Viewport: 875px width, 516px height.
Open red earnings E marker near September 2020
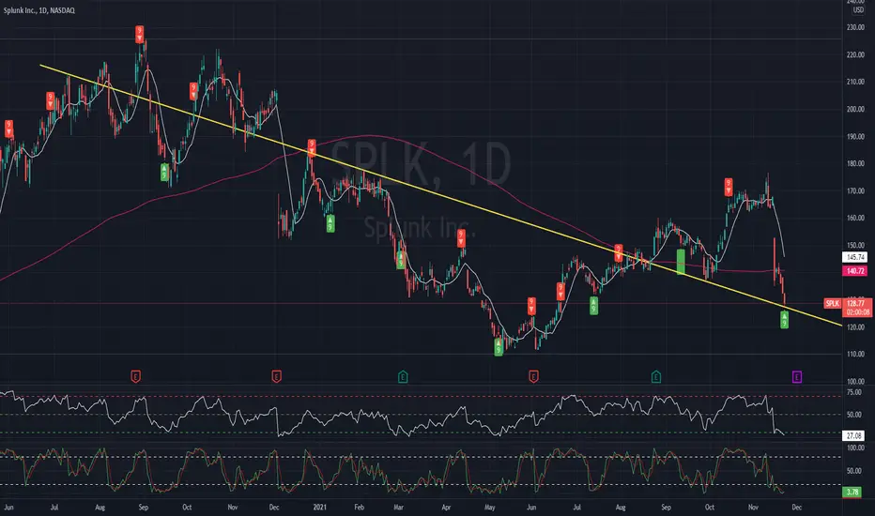(135, 377)
